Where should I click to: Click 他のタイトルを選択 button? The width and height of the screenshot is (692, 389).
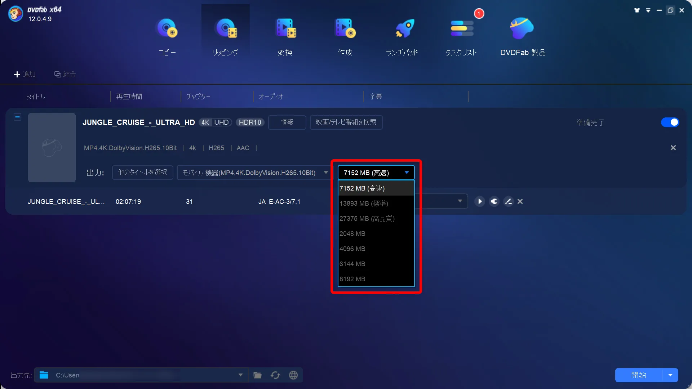(x=143, y=173)
